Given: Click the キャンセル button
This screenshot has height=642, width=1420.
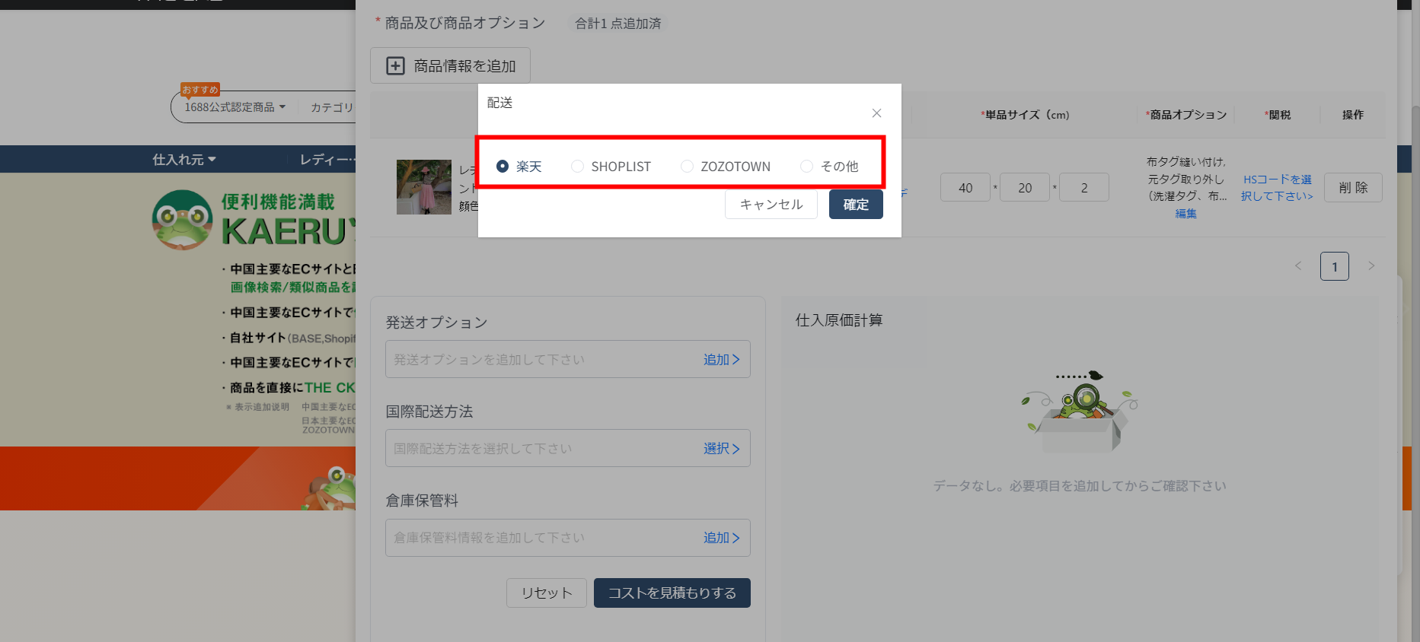Looking at the screenshot, I should (771, 205).
